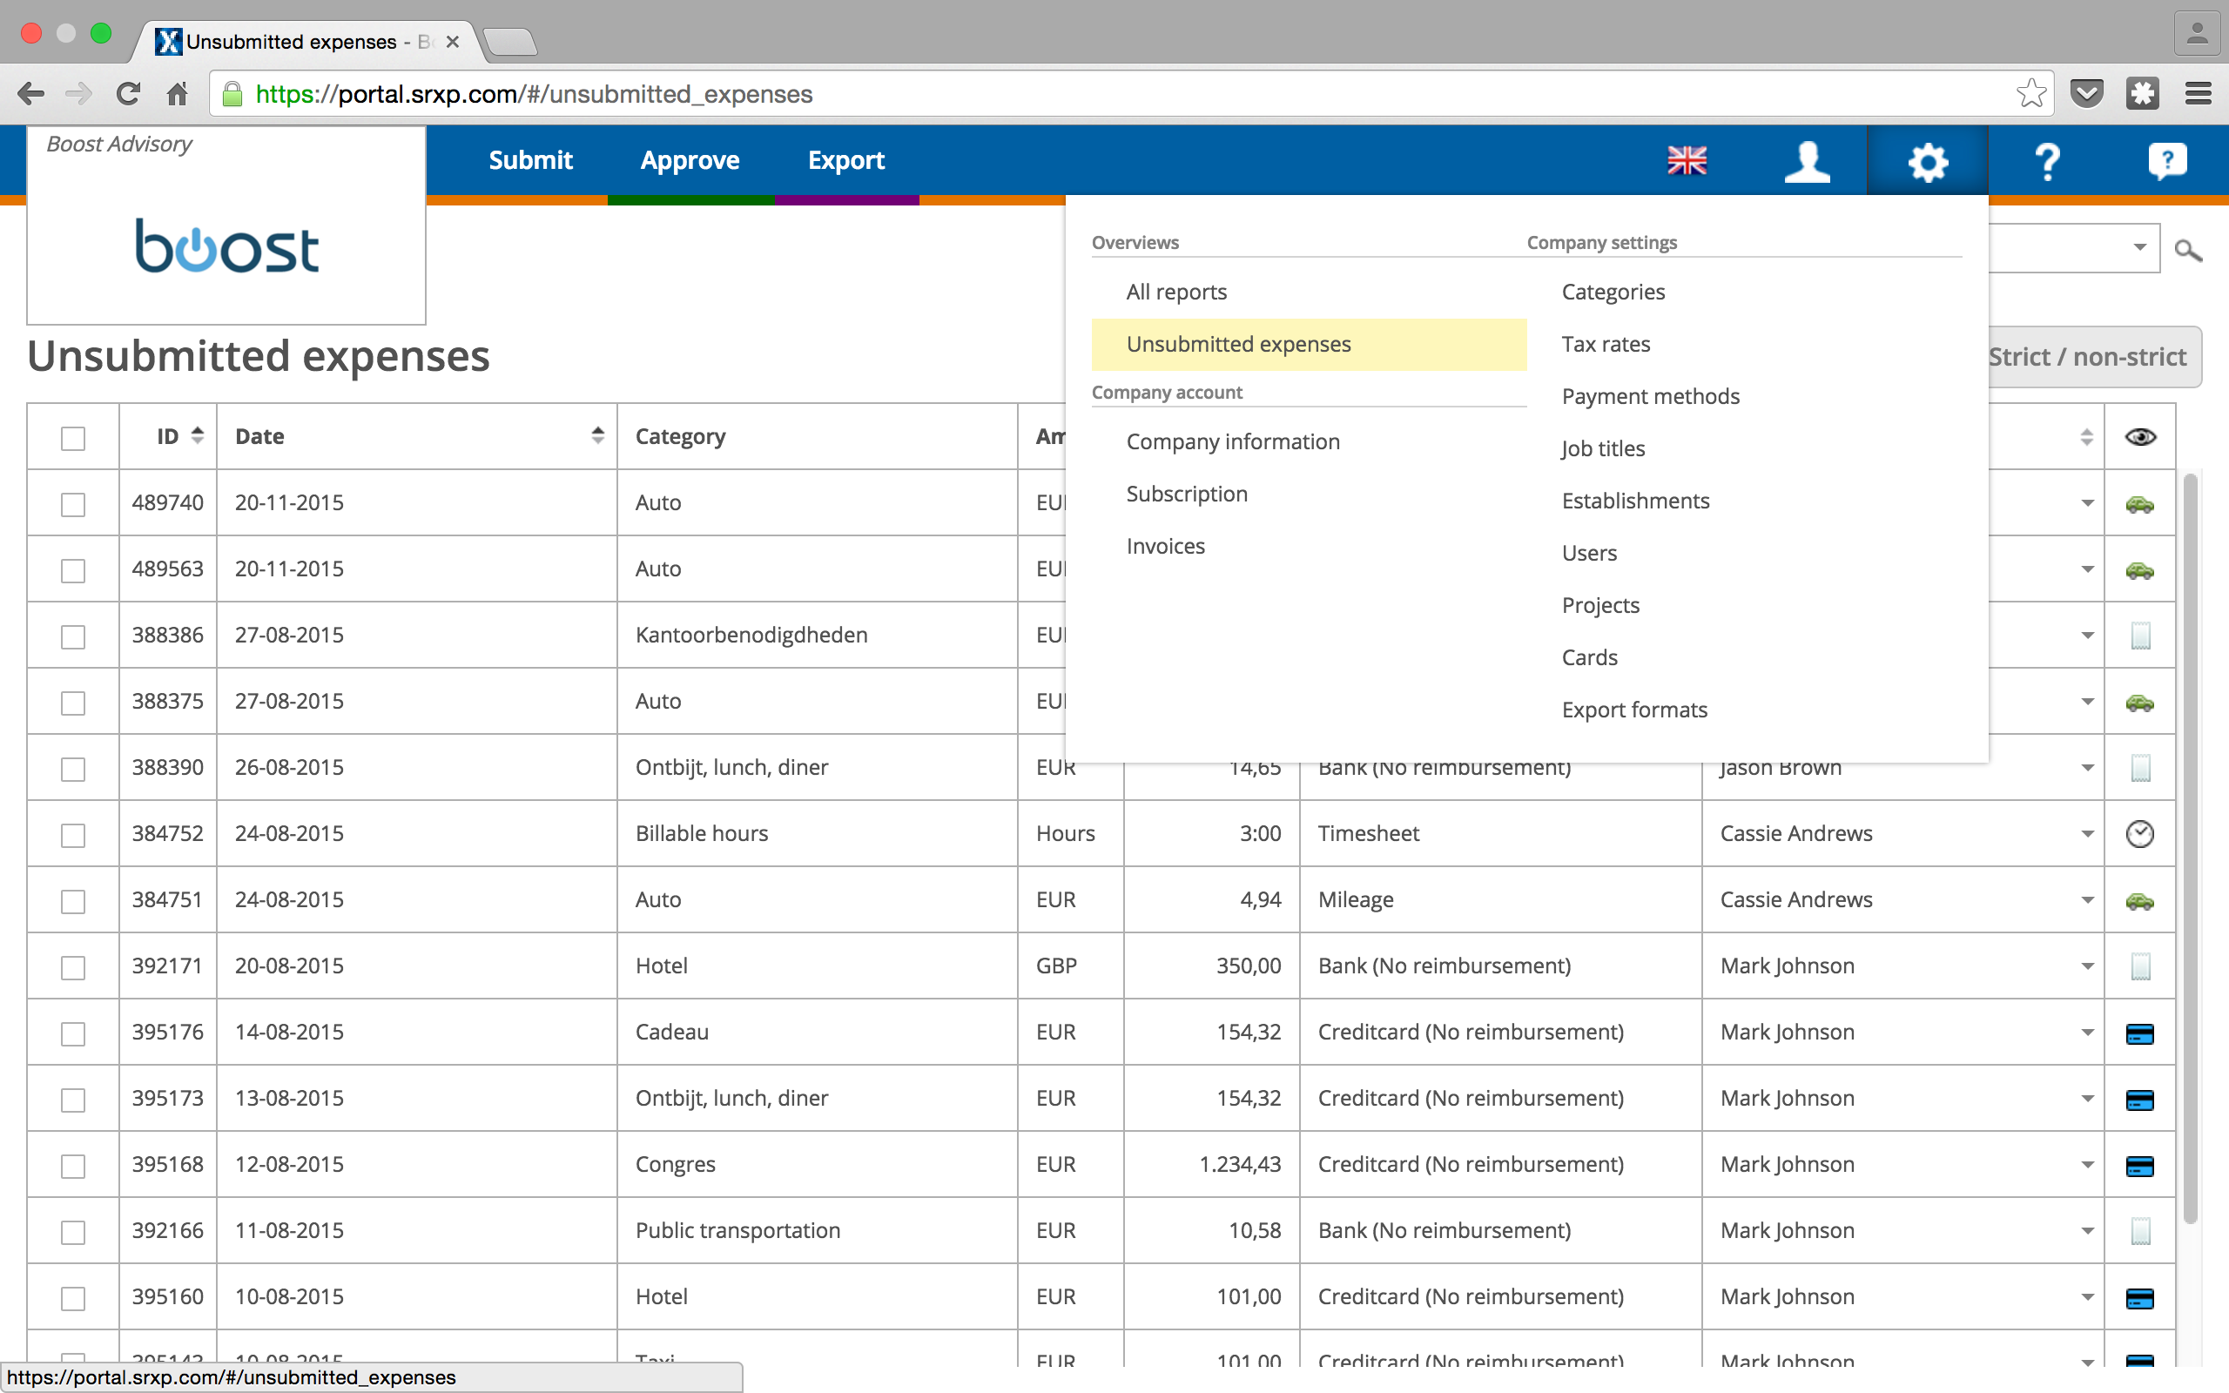This screenshot has width=2229, height=1393.
Task: Open the help question mark icon
Action: 2047,161
